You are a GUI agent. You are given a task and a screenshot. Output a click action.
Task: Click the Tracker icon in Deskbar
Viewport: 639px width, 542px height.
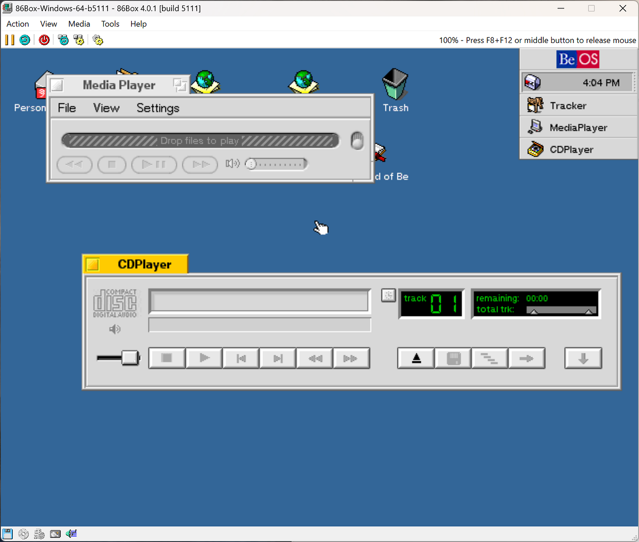535,105
